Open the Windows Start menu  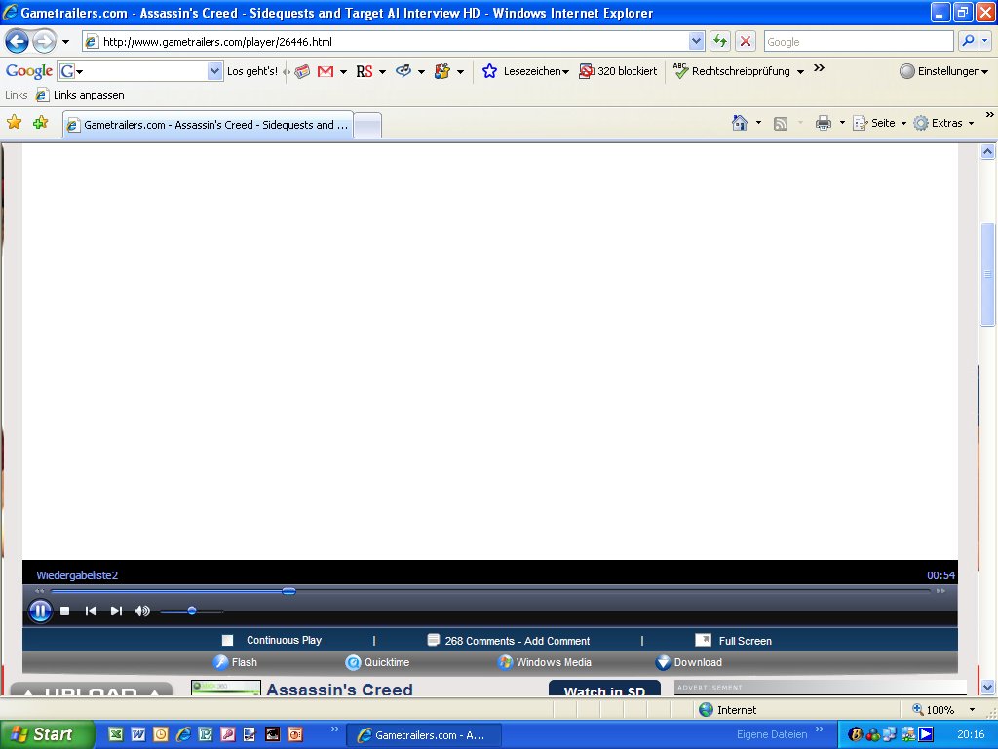pyautogui.click(x=47, y=734)
